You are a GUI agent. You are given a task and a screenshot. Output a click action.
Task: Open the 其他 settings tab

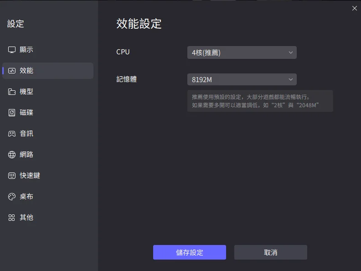[x=48, y=218]
